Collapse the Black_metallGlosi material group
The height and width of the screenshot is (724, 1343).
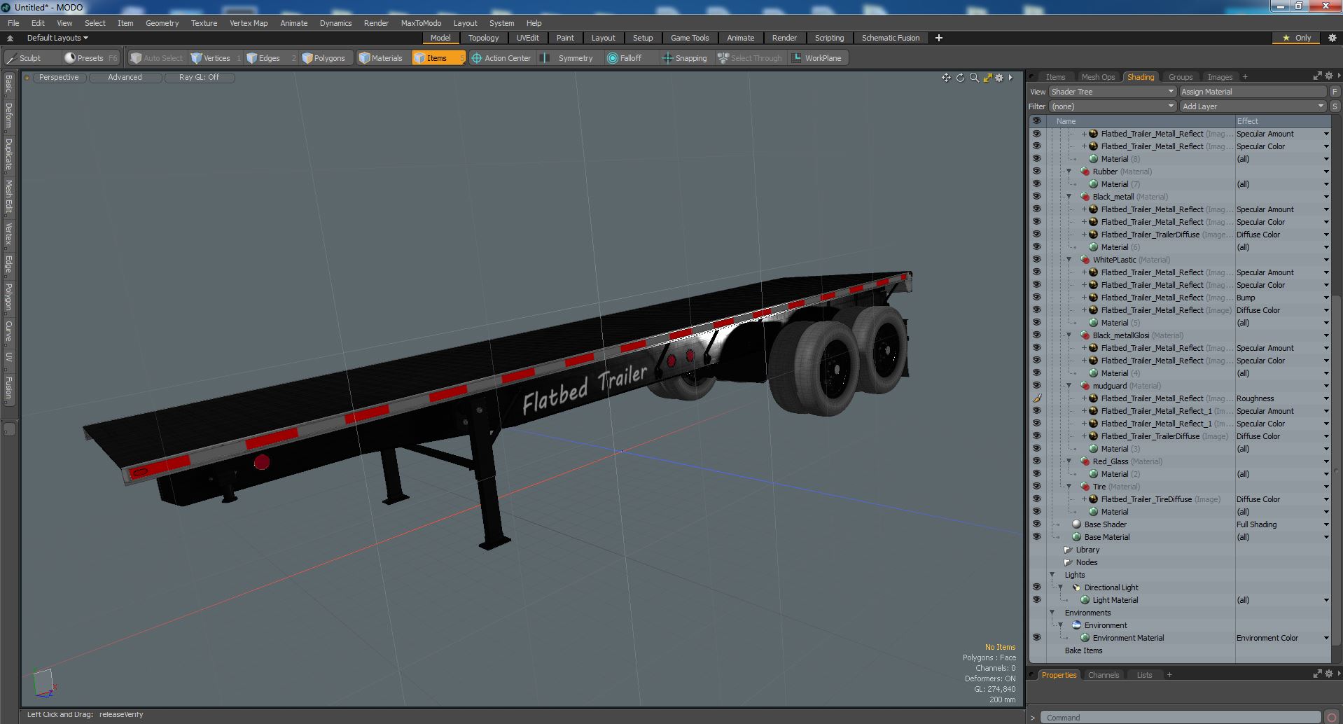pyautogui.click(x=1069, y=335)
